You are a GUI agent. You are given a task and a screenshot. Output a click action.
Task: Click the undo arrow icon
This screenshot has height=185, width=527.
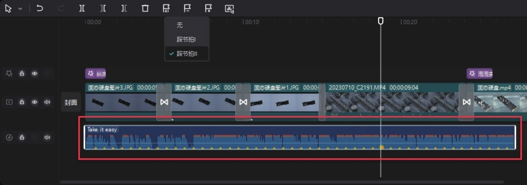(x=40, y=8)
